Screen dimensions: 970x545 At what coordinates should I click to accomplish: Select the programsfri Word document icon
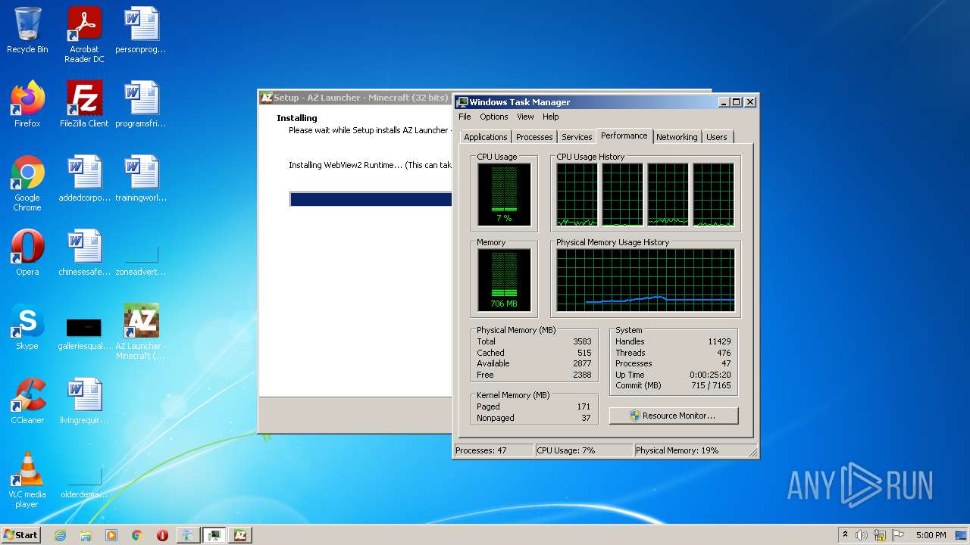[141, 104]
